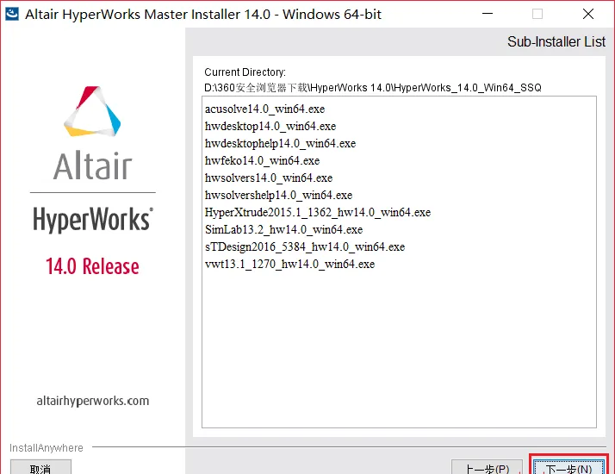Viewport: 615px width, 474px height.
Task: Select SimLab13.2_hw14.0_win64.exe list entry
Action: (283, 229)
